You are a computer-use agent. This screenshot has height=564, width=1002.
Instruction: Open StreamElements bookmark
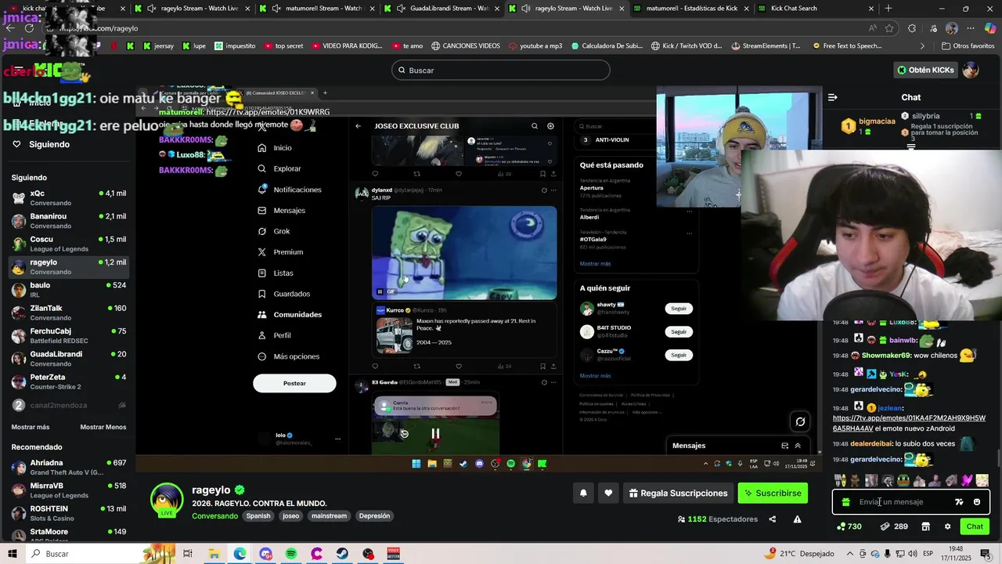(766, 46)
